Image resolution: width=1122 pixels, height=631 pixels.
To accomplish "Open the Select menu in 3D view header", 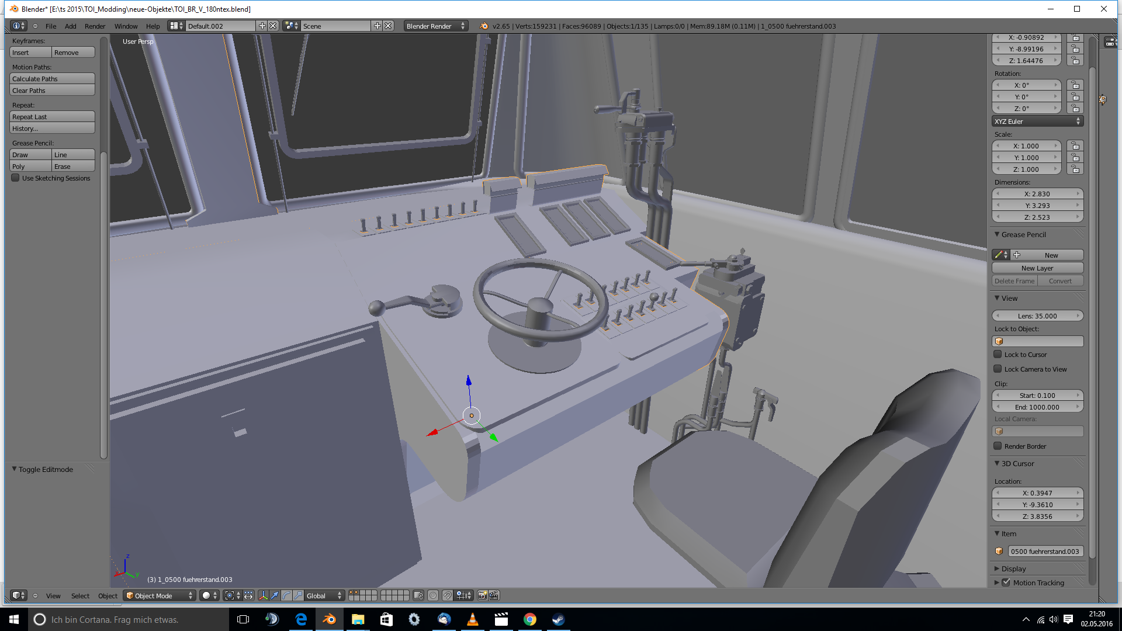I will pos(80,596).
